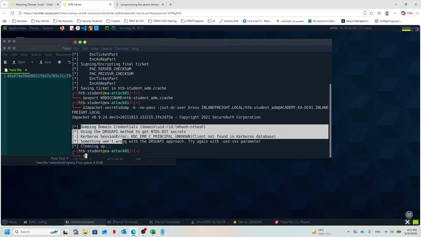Switch to Attacking Domain Trusts browser tab
This screenshot has height=237, width=421.
coord(34,5)
